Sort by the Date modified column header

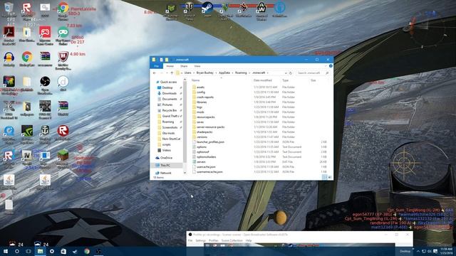point(263,80)
